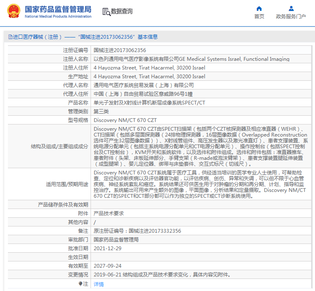Go to 首页 home label
The image size is (315, 291).
259,16
